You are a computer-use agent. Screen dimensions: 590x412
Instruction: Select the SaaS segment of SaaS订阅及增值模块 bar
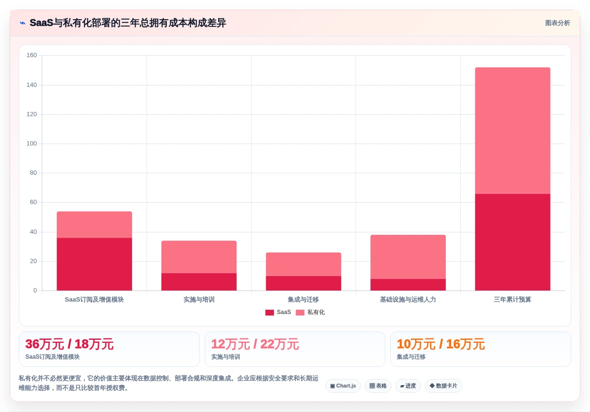[94, 264]
